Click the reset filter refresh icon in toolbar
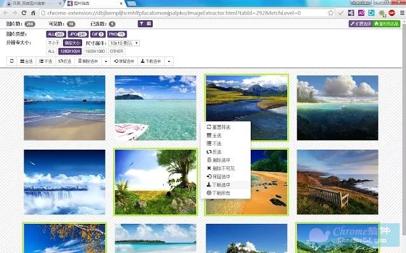This screenshot has height=253, width=406. tap(11, 62)
